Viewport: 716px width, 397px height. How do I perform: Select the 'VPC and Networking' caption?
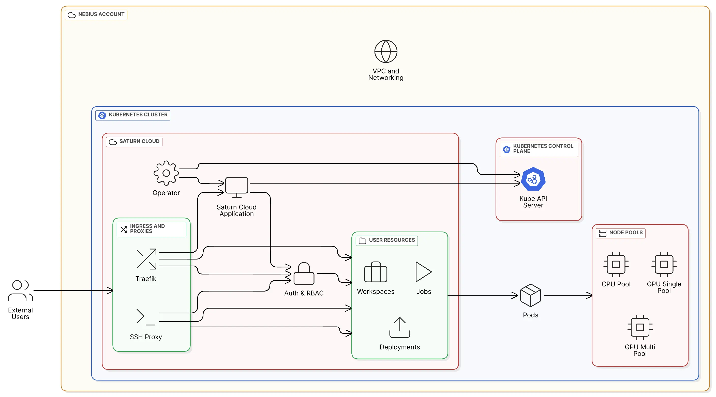386,74
